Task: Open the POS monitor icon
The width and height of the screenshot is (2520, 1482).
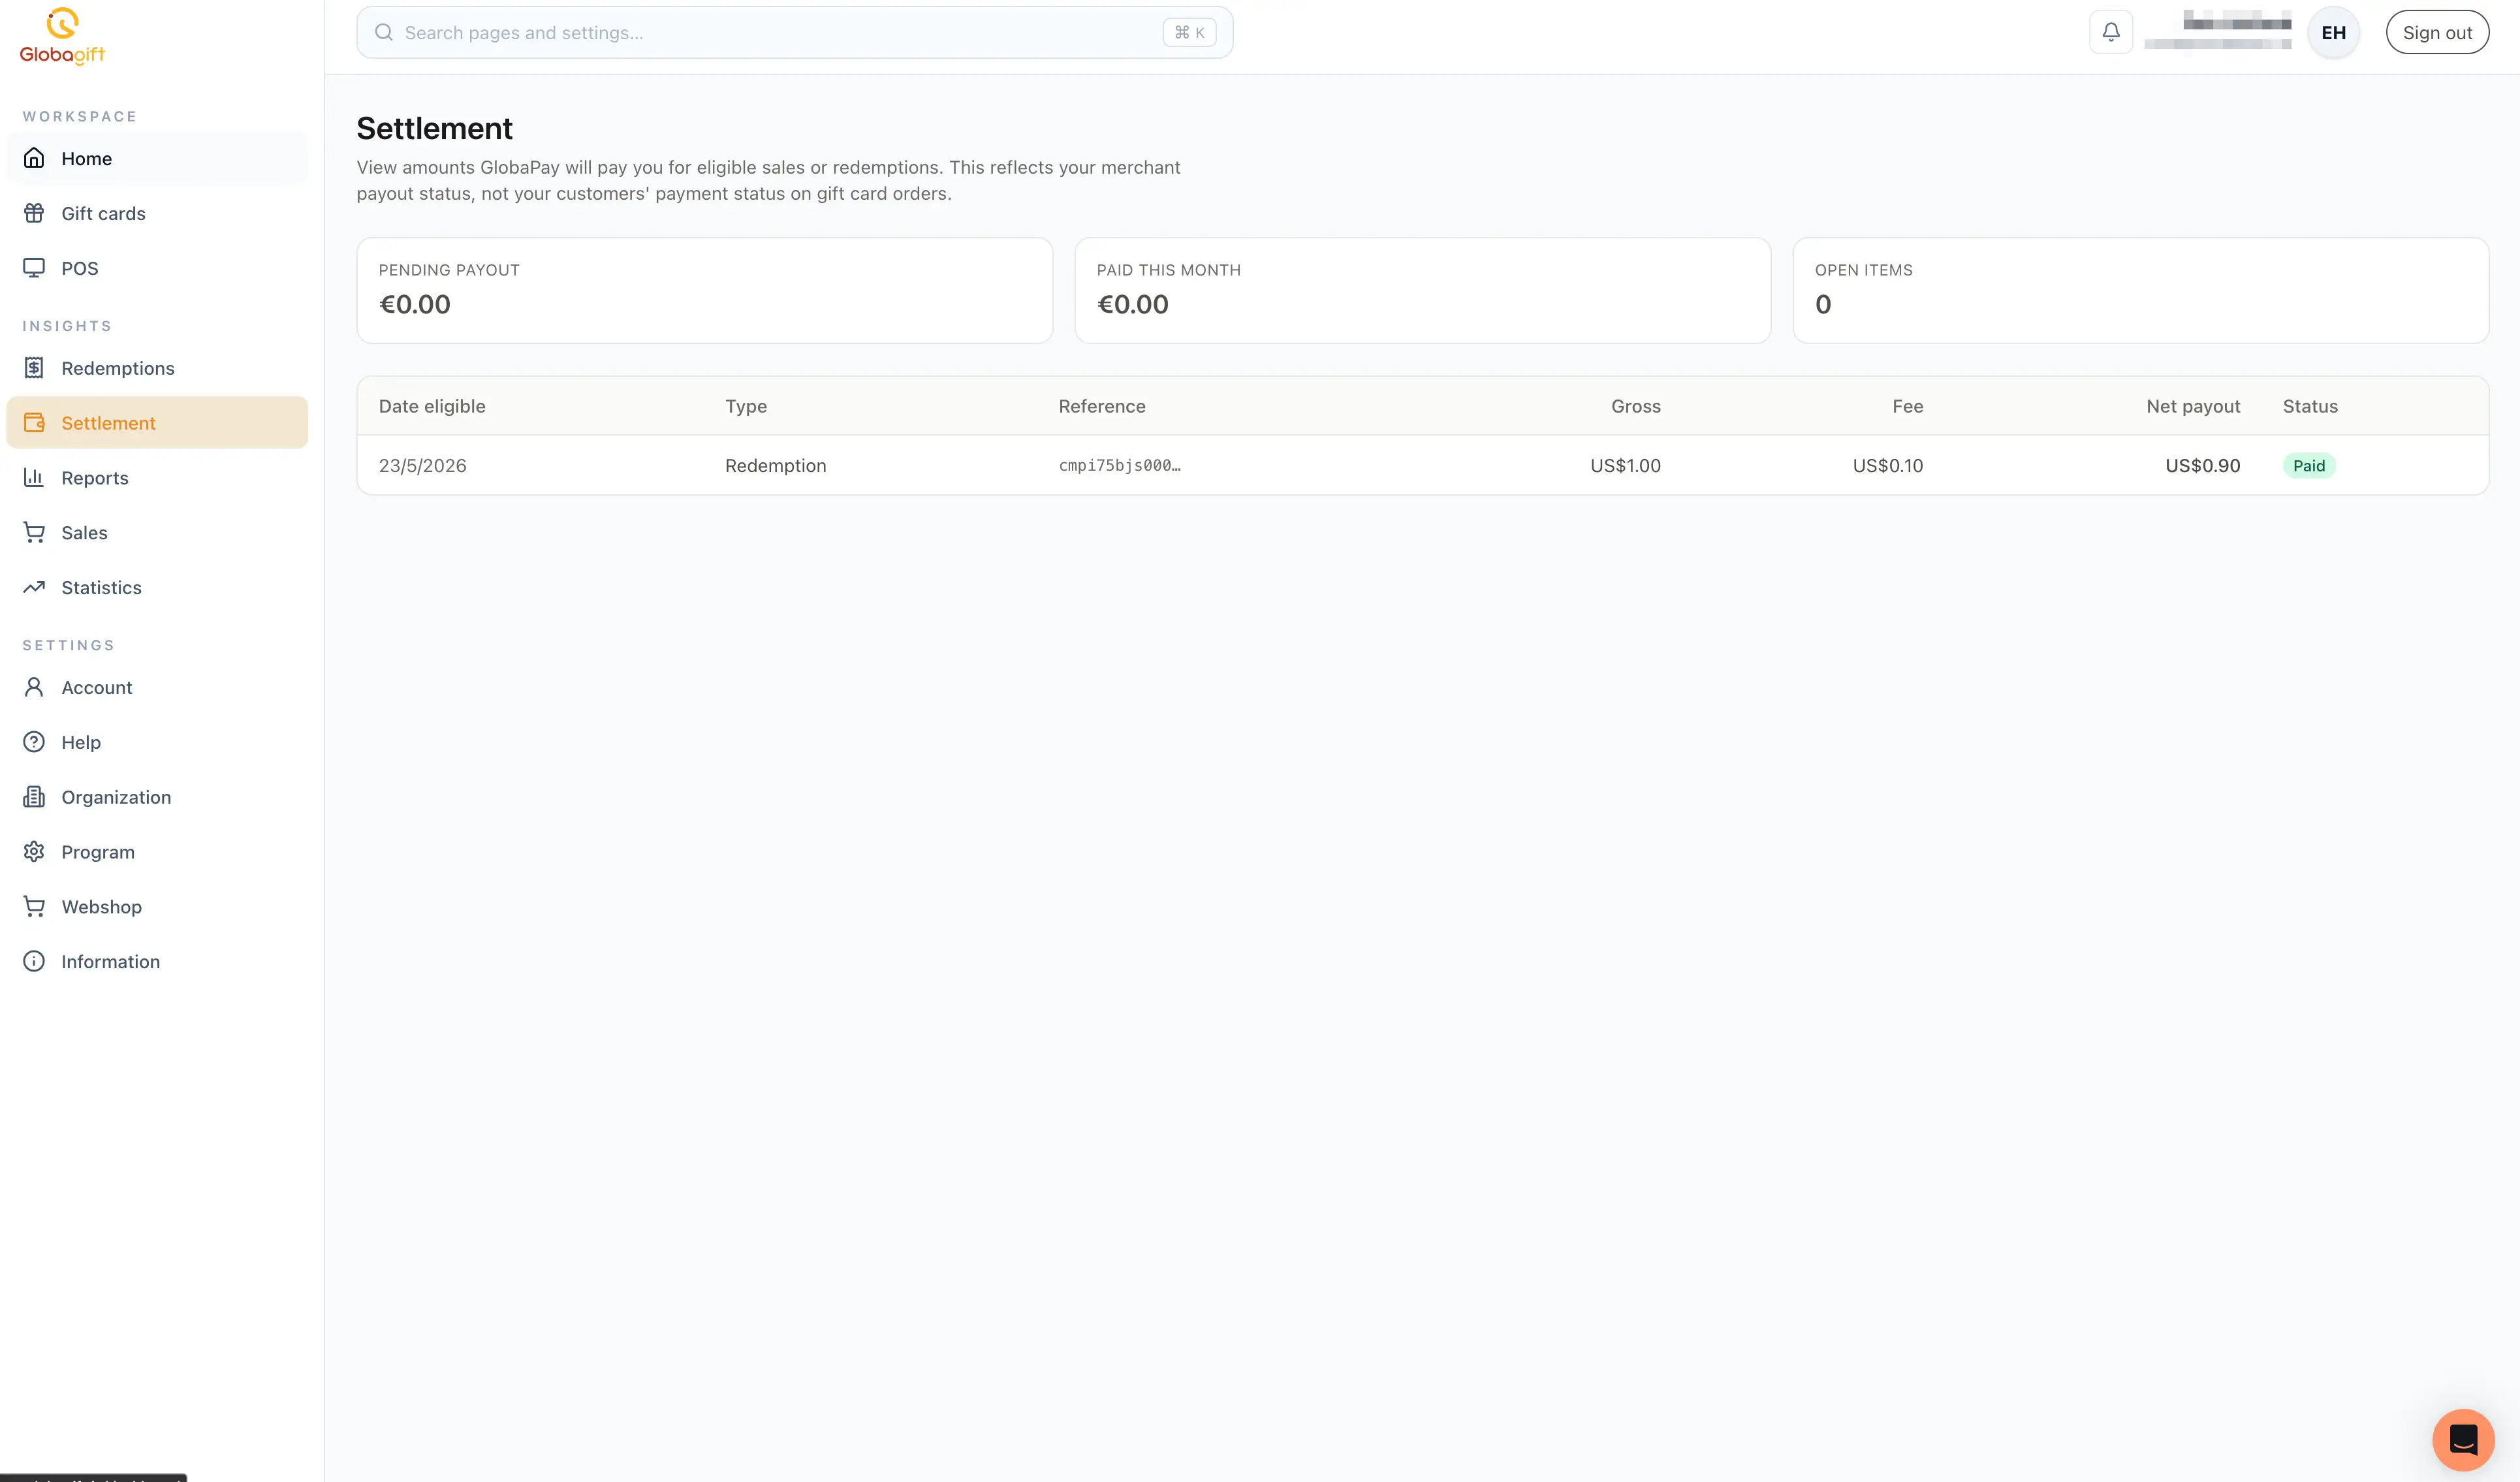Action: 34,268
